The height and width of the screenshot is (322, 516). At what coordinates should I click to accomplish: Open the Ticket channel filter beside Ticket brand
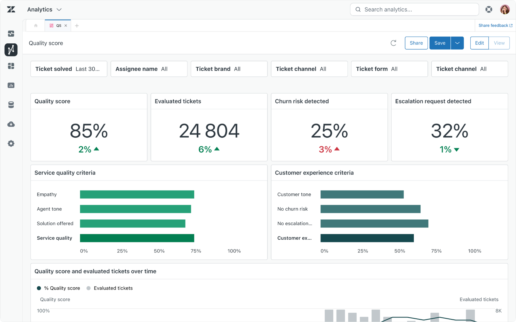(x=309, y=69)
